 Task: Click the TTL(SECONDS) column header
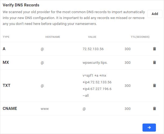[140, 37]
